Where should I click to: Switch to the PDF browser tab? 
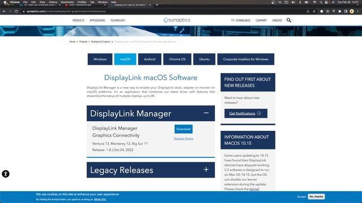(85, 5)
